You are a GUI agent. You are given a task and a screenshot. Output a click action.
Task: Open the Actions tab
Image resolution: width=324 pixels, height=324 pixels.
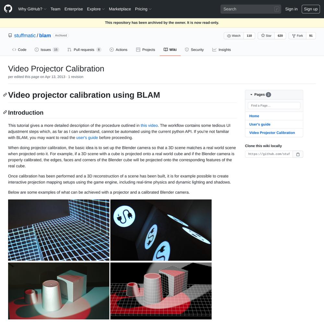click(x=118, y=50)
